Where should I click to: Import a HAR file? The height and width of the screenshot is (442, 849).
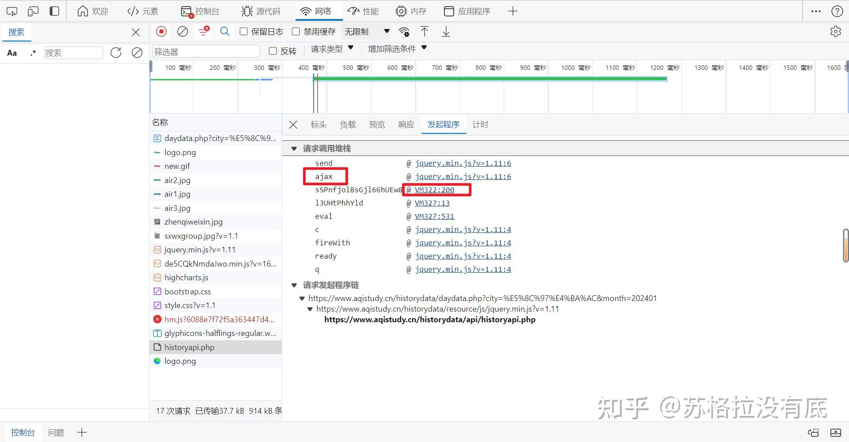(424, 31)
